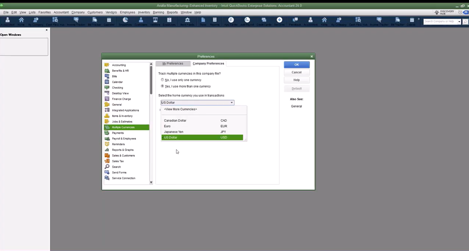Click the Vendors toolbar icon

(155, 21)
